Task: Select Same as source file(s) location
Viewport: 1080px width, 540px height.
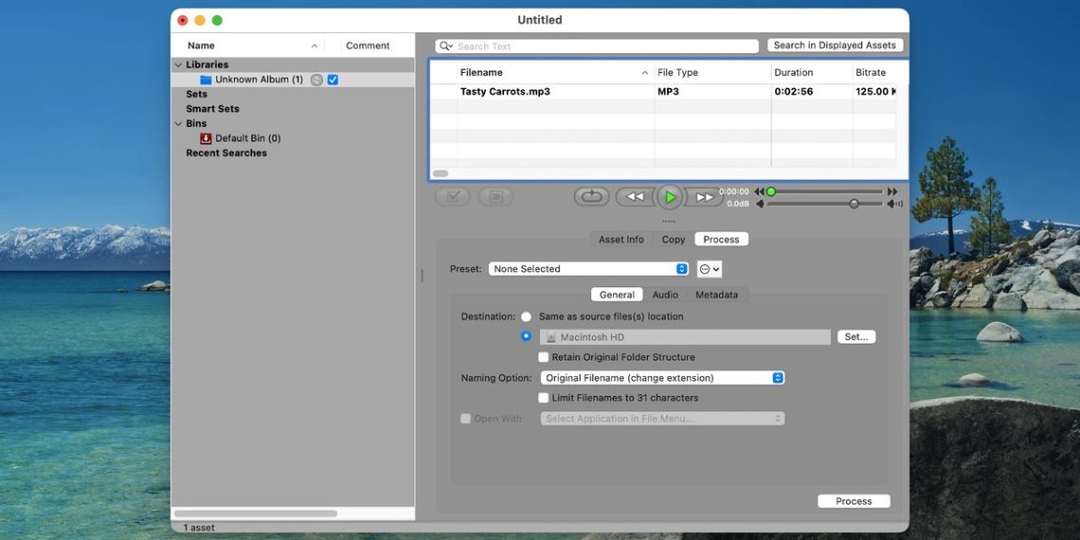Action: tap(526, 316)
